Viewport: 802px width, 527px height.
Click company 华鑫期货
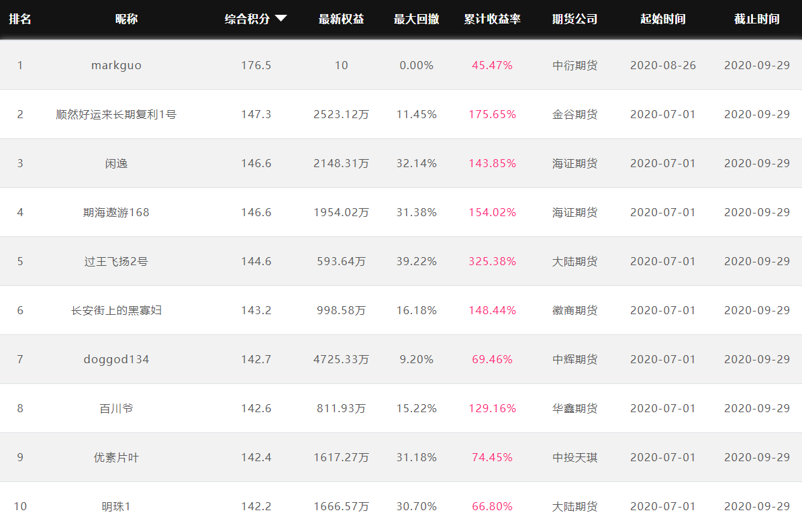(x=575, y=408)
